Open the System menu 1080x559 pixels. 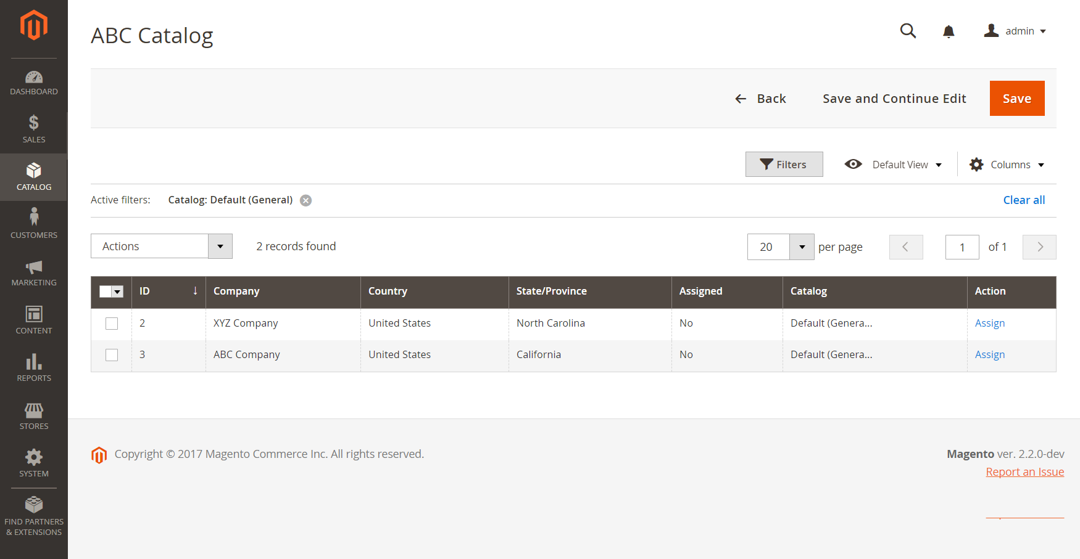pos(34,463)
